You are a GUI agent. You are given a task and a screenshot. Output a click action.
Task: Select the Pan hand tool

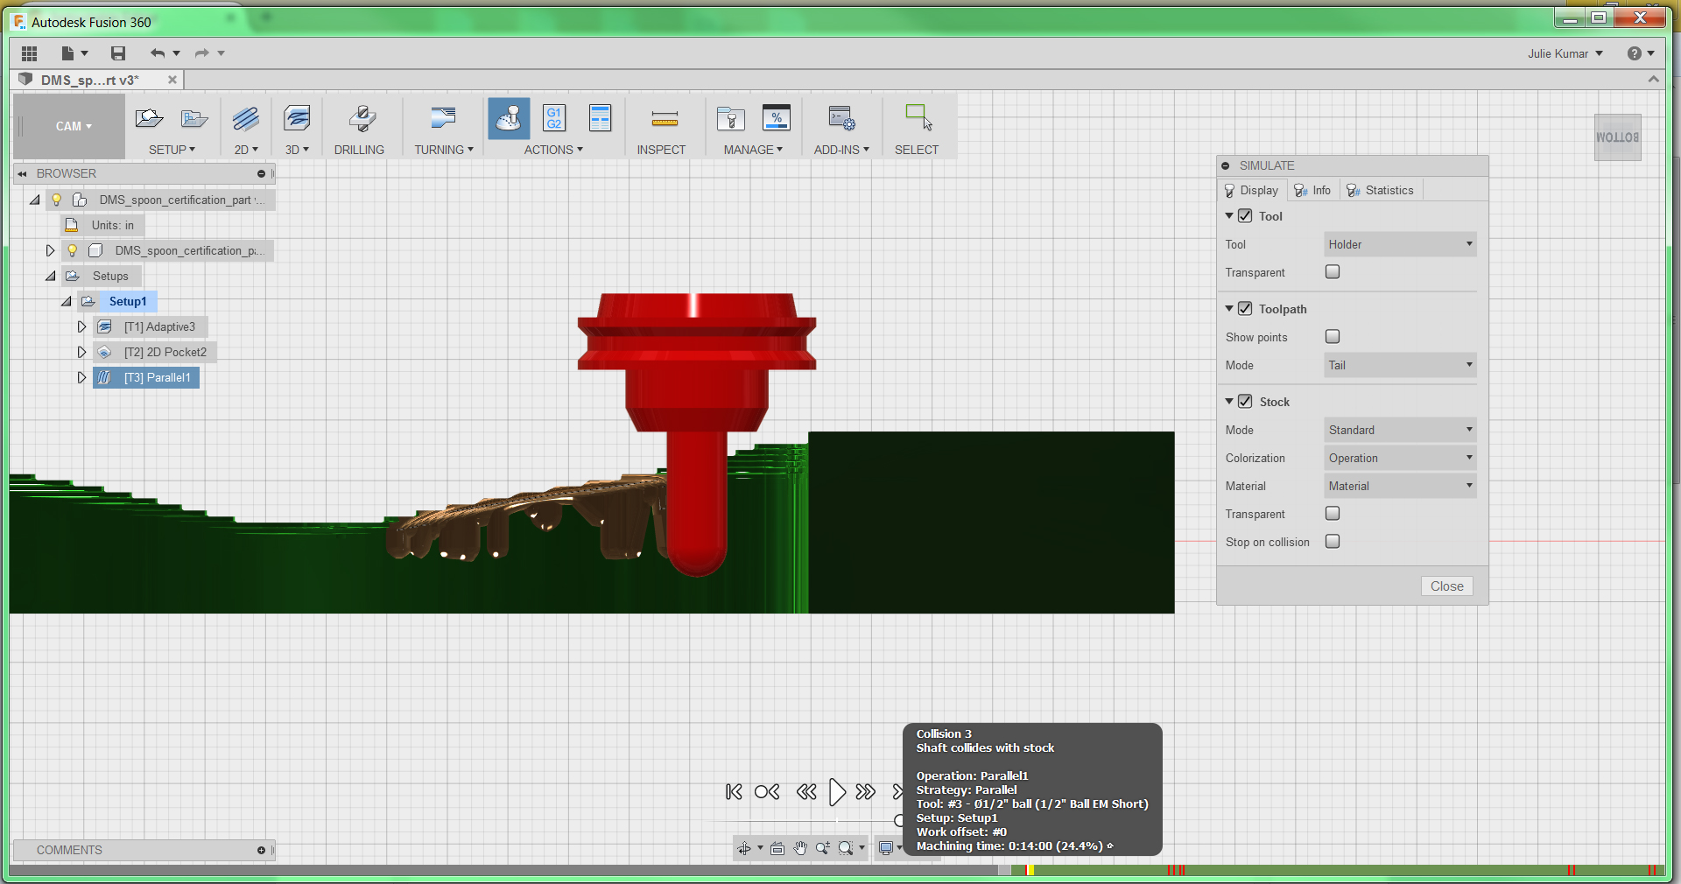tap(800, 848)
